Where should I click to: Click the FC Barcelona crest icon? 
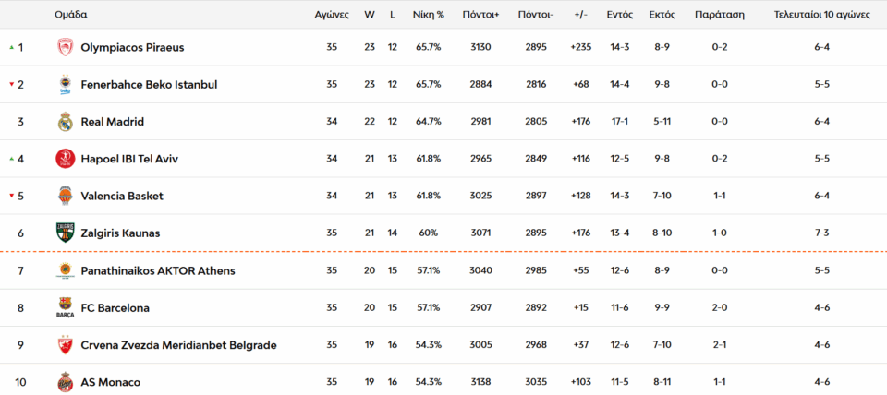65,308
